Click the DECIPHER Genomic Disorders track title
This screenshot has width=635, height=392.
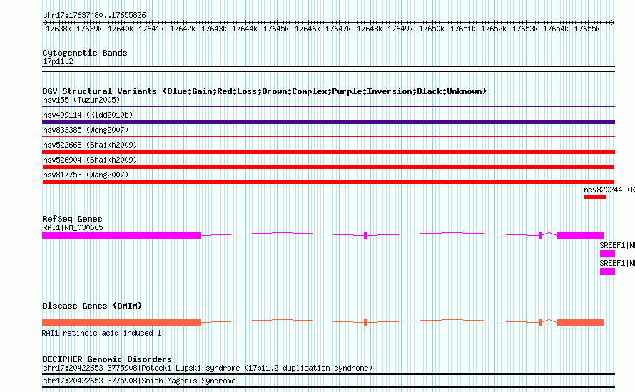[107, 359]
